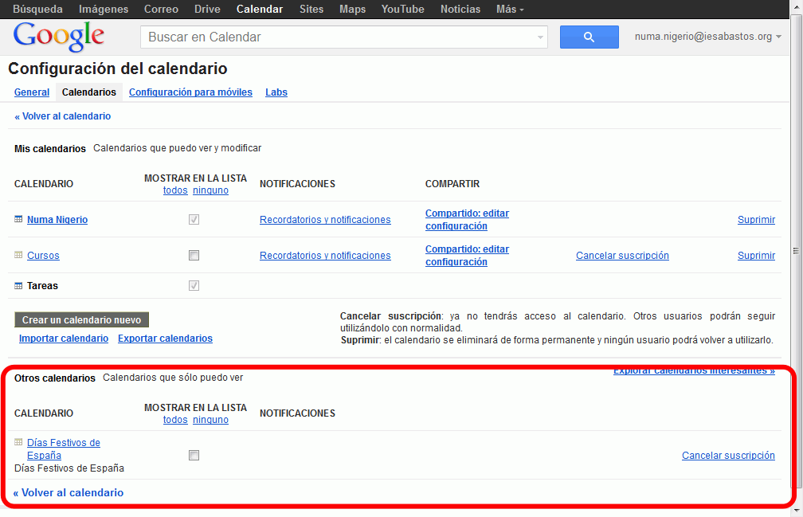Image resolution: width=803 pixels, height=517 pixels.
Task: Open Recordatorios y notificaciones for Numa Nigerio
Action: coord(325,220)
